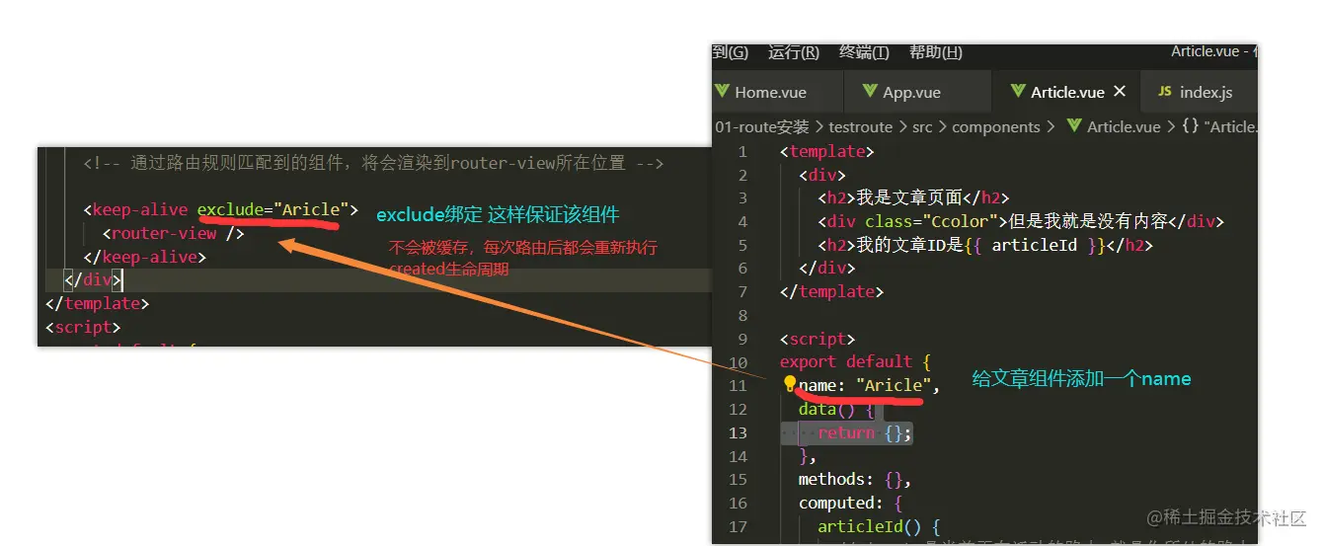Click the "Aricle" value of exclude in the left editor
This screenshot has height=546, width=1324.
[x=311, y=210]
